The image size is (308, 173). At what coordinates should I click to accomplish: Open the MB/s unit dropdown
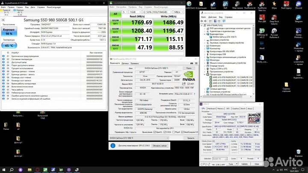tap(178, 12)
